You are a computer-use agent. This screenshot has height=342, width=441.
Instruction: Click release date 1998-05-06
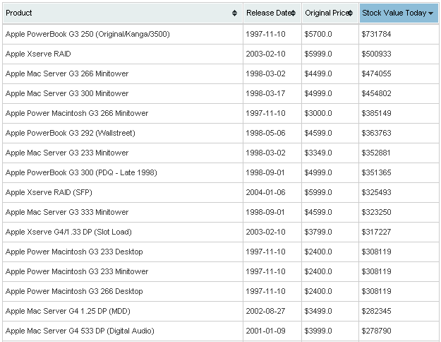point(265,133)
